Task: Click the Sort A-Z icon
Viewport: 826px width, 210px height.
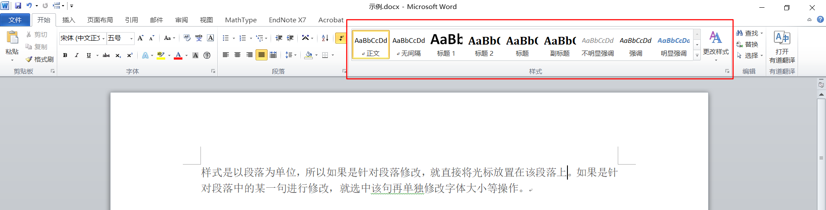Action: (325, 38)
